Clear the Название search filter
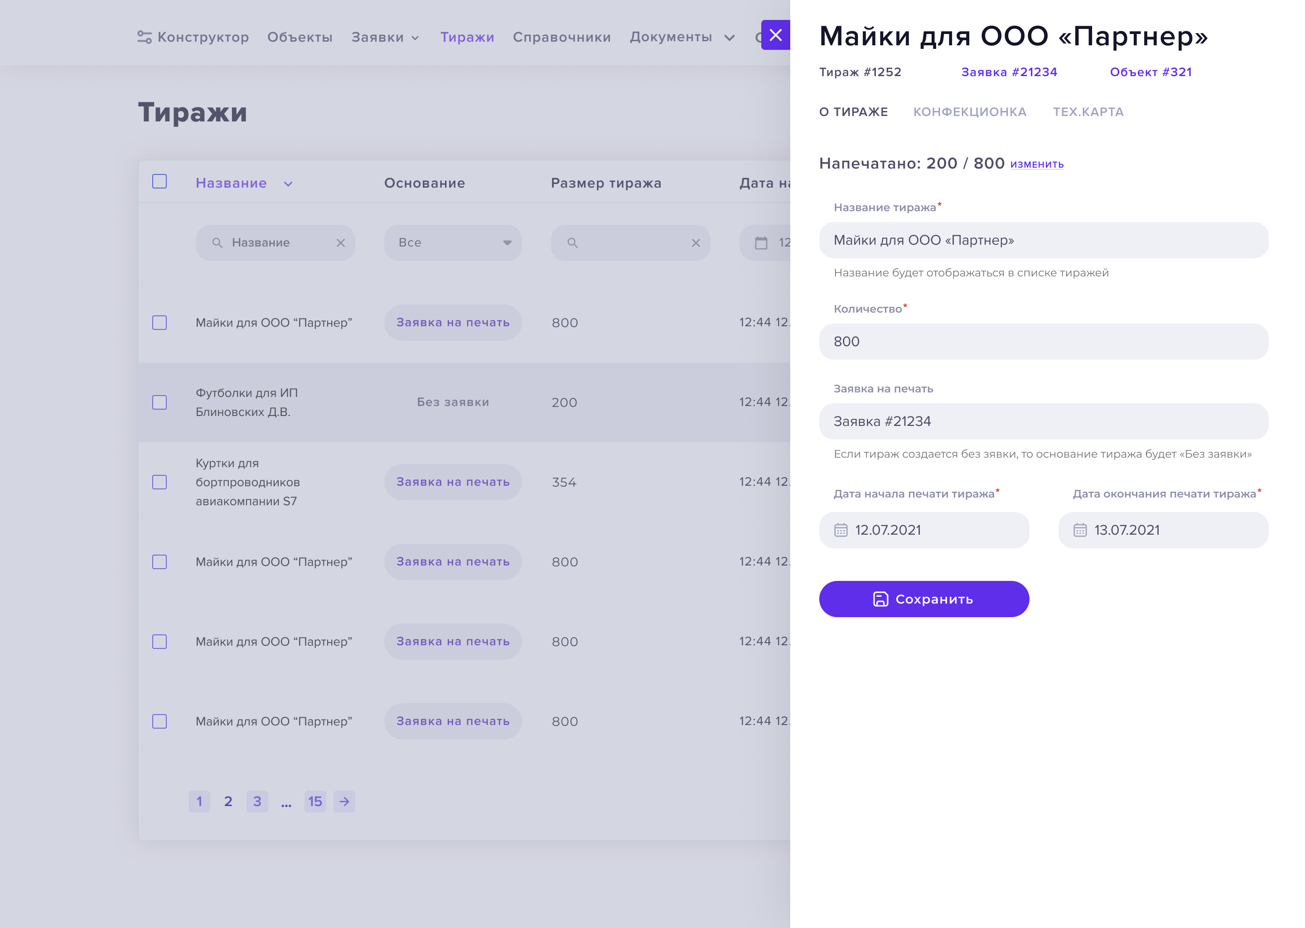The image size is (1305, 928). pyautogui.click(x=341, y=243)
